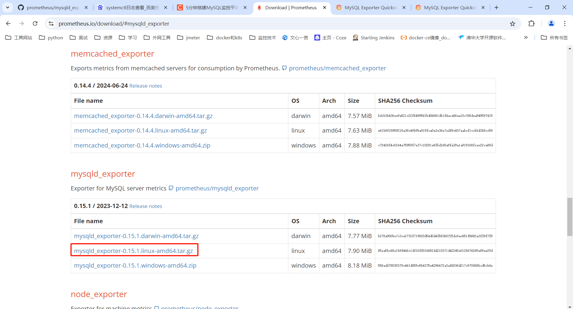Click the page vertical scrollbar thumb
573x309 pixels.
570,217
